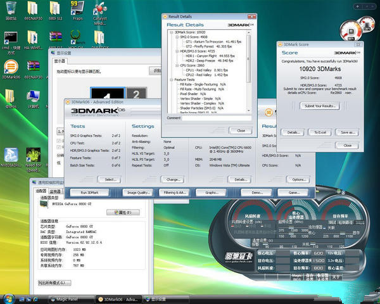This screenshot has height=304, width=380.
Task: Click the Comment input field
Action: tap(216, 118)
